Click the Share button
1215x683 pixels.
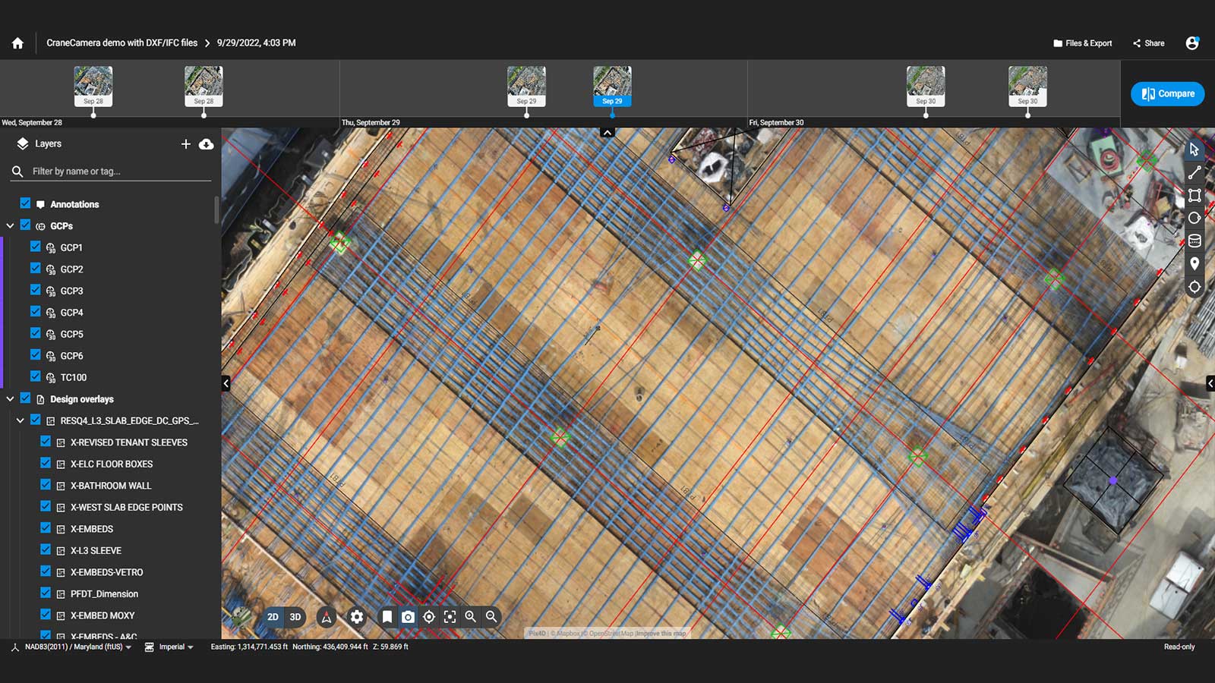[1149, 43]
